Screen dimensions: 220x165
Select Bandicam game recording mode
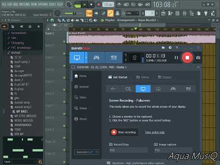point(96,58)
